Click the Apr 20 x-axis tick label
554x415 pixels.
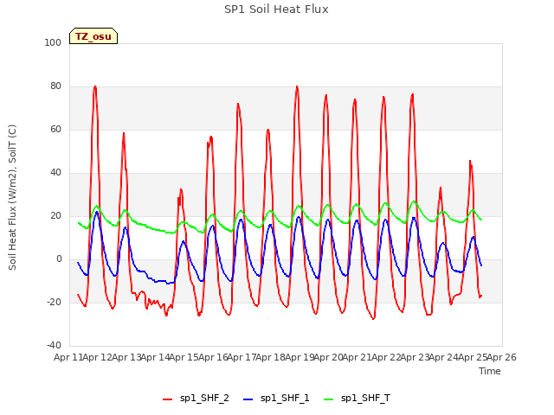pyautogui.click(x=329, y=357)
